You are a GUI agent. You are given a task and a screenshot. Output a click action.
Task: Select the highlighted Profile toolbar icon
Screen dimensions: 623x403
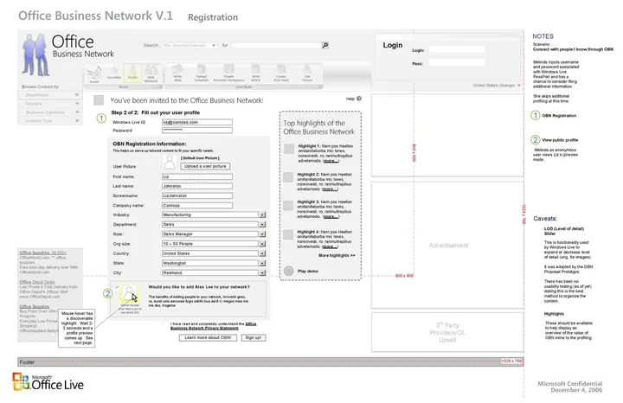click(132, 73)
